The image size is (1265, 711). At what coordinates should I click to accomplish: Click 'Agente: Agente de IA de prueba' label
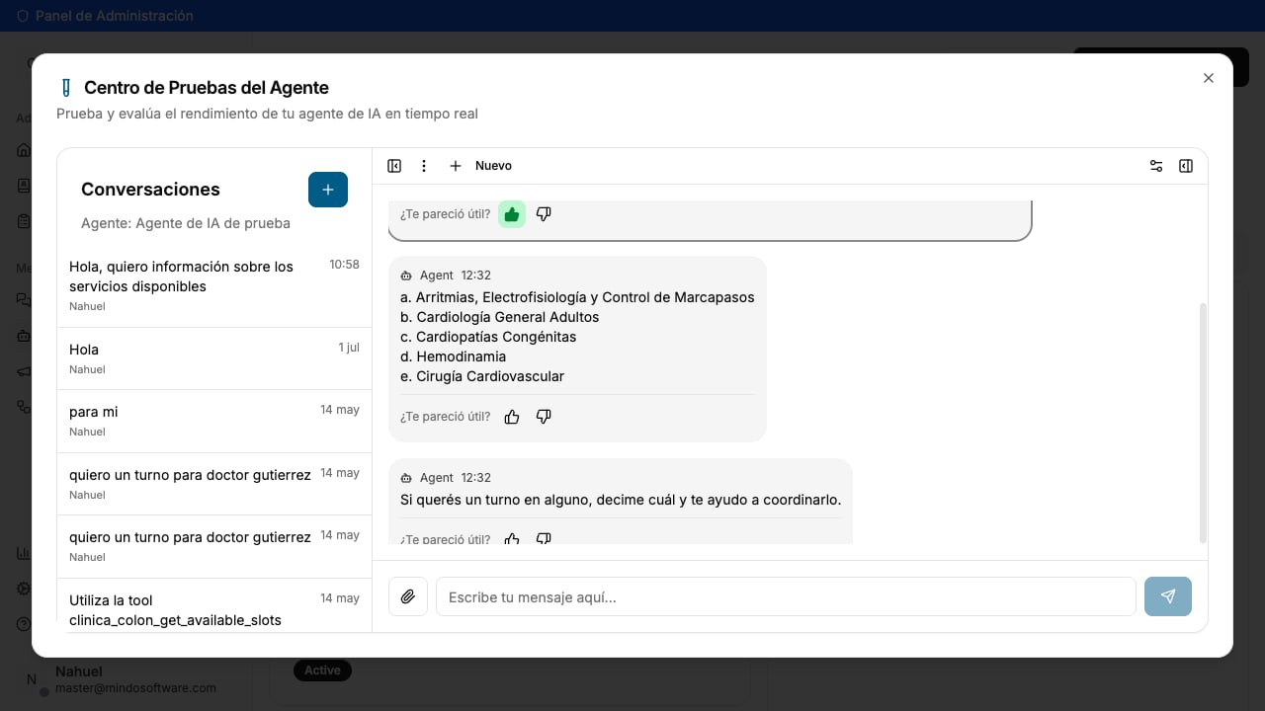[186, 223]
